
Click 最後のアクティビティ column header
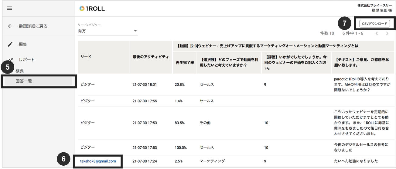coord(151,57)
